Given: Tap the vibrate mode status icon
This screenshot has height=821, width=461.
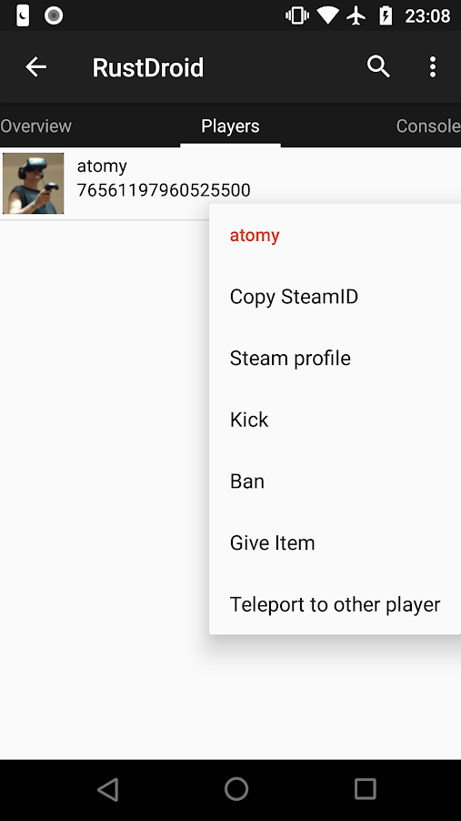Looking at the screenshot, I should [x=297, y=15].
